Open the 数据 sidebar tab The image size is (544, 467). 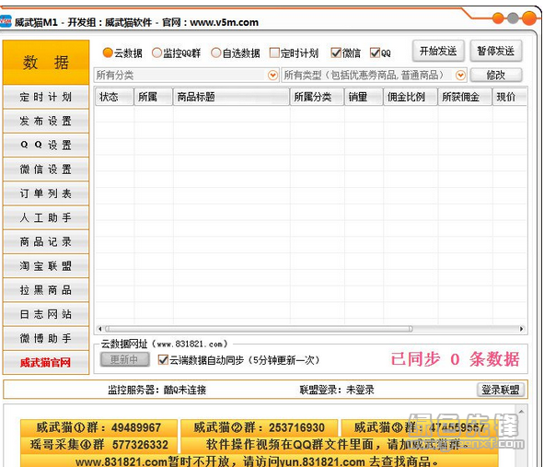point(46,62)
